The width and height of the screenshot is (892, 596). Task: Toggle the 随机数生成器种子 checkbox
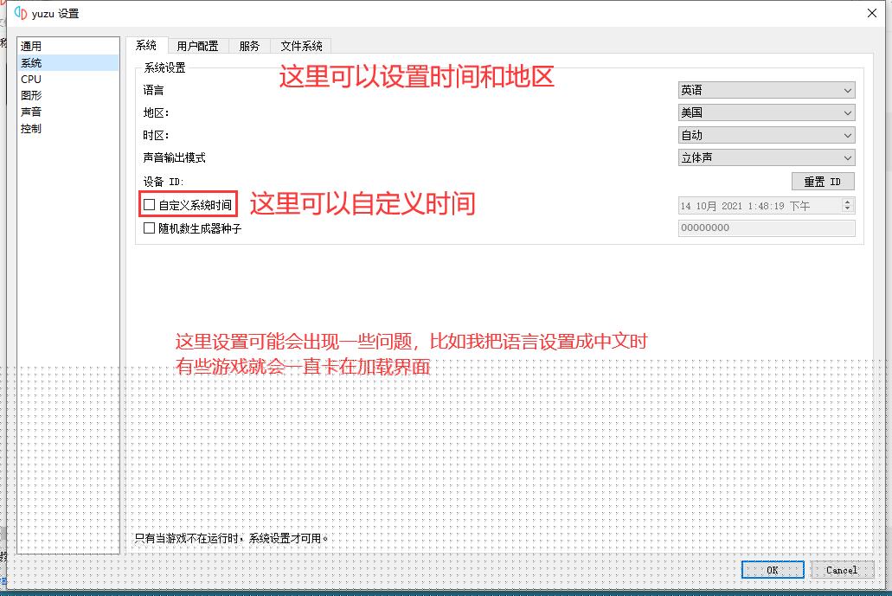tap(150, 228)
